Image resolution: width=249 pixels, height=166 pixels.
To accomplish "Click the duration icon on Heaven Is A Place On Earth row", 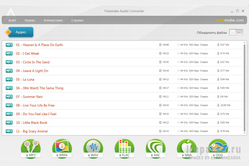I will click(x=160, y=45).
